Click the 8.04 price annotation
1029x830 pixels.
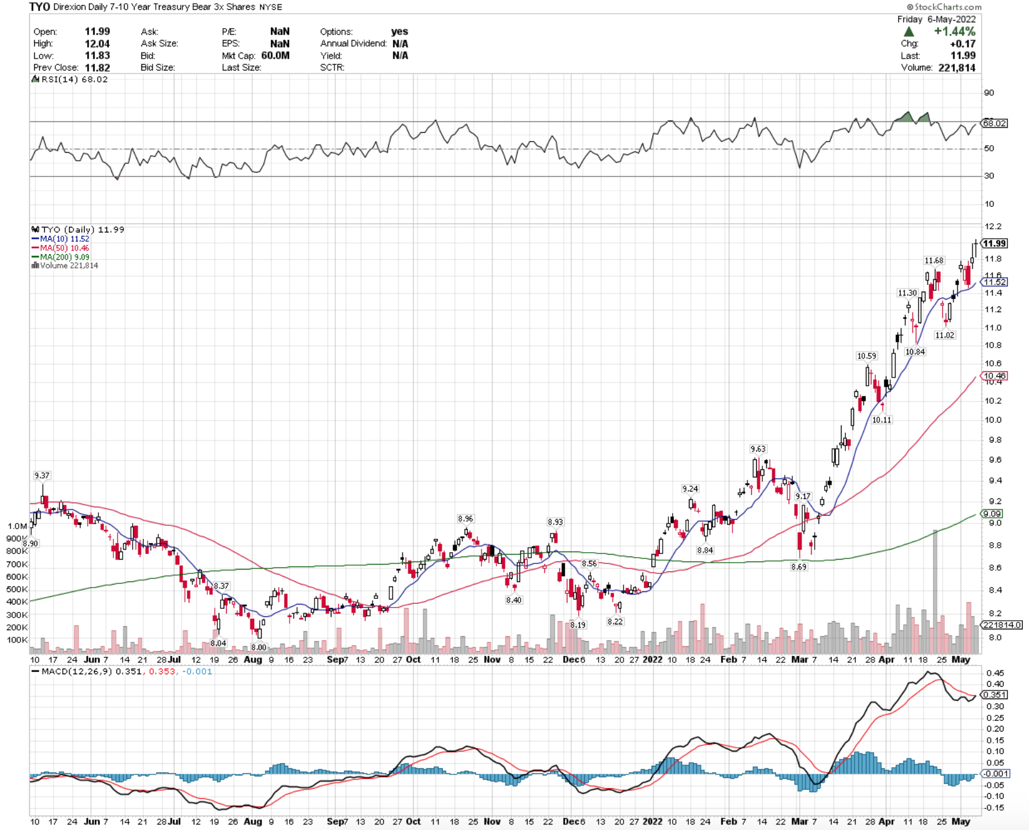point(218,643)
